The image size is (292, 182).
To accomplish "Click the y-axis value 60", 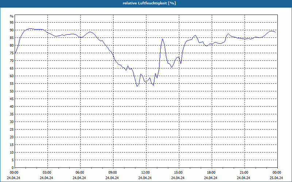I will point(12,76).
